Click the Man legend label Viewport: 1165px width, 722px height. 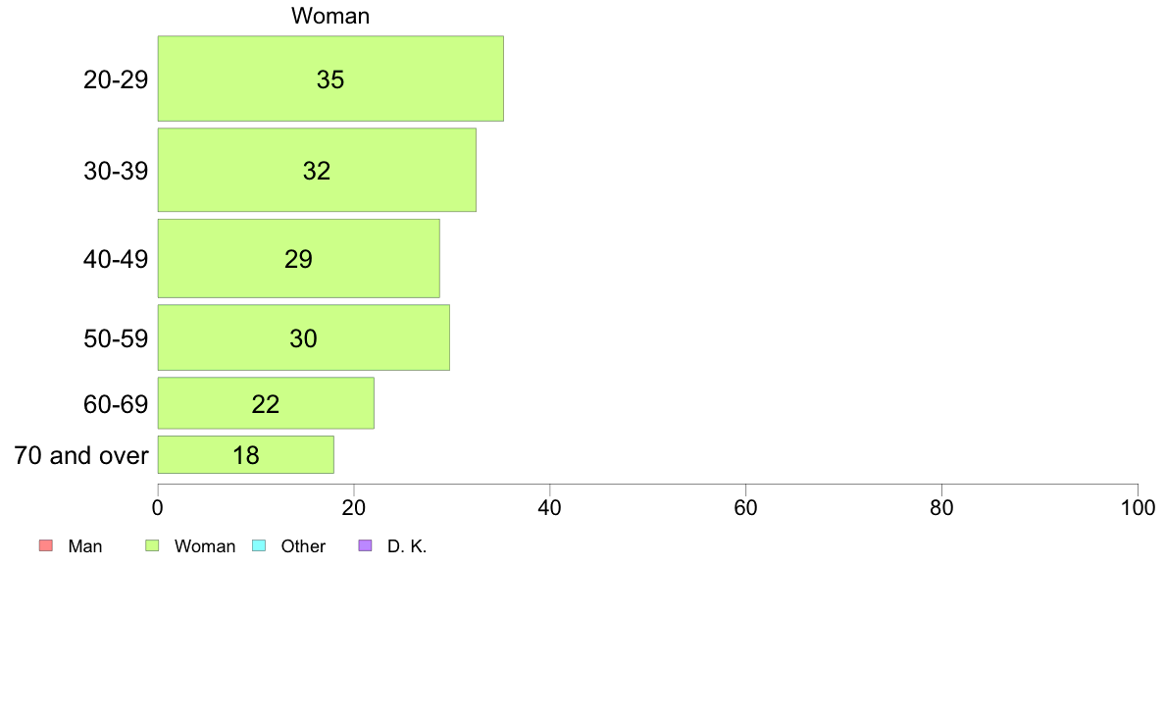(84, 546)
